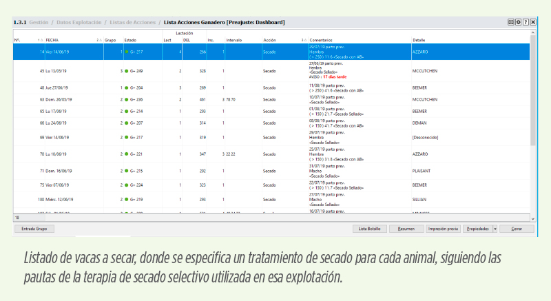Click the Lactación column group header
The height and width of the screenshot is (301, 551).
(x=184, y=33)
